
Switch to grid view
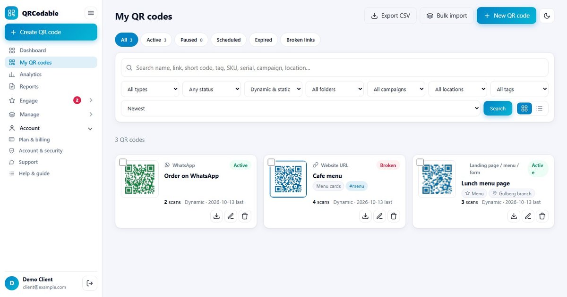pyautogui.click(x=524, y=108)
